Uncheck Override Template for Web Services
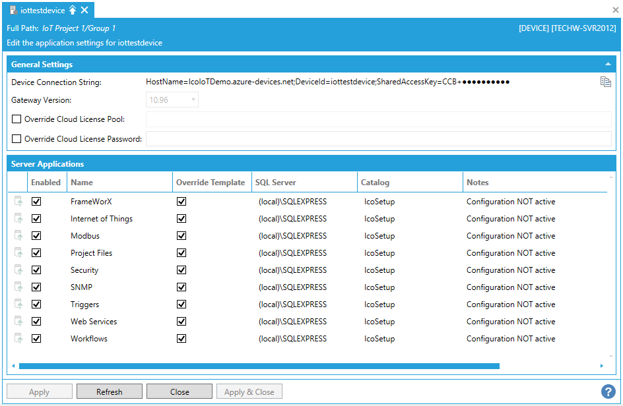 tap(181, 322)
